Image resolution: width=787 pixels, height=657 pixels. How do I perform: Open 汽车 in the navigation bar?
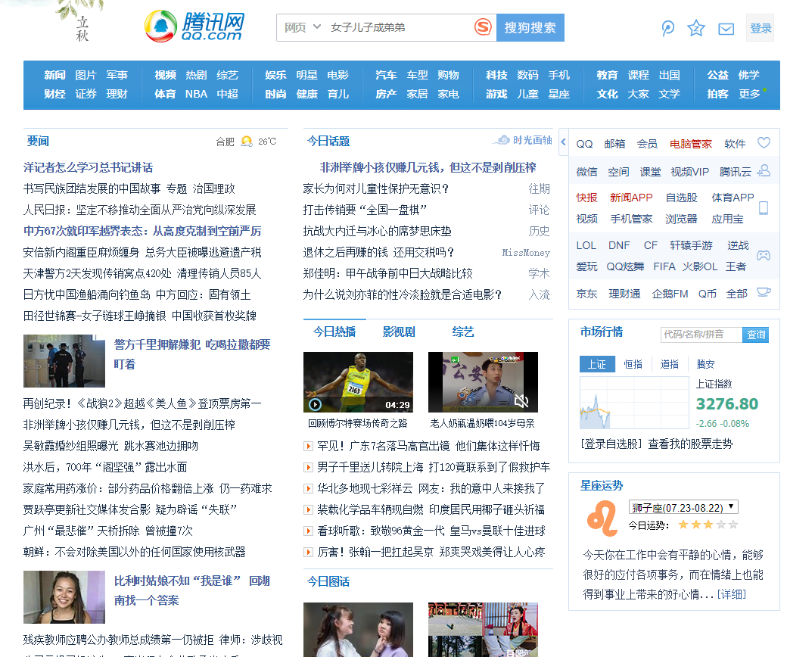point(386,75)
